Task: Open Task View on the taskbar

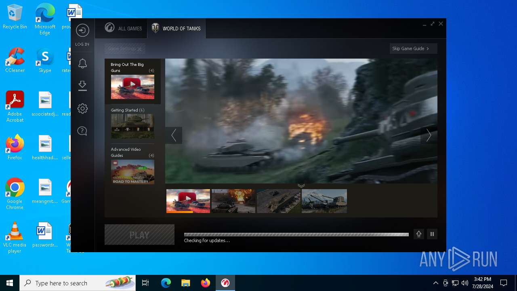Action: 145,283
